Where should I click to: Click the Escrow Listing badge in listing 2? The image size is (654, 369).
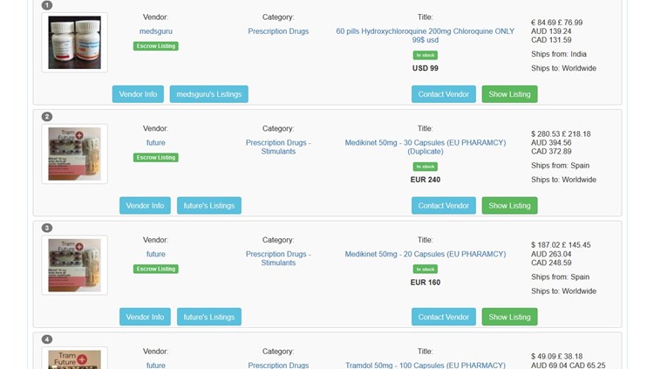[x=155, y=157]
